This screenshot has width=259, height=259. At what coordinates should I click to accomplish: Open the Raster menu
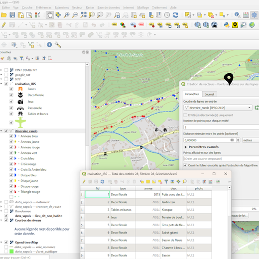point(90,7)
